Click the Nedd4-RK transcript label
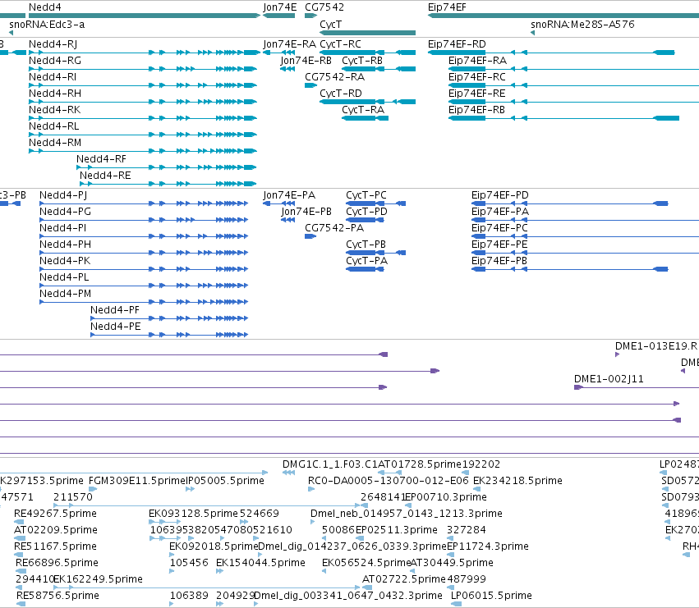 click(55, 110)
